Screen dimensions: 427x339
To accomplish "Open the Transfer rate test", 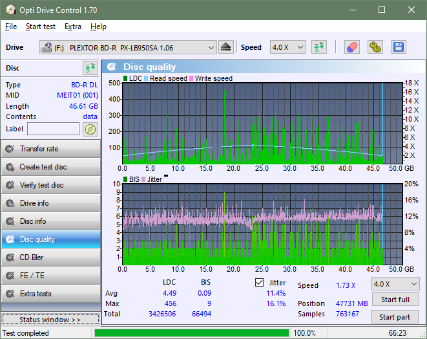I will click(50, 149).
